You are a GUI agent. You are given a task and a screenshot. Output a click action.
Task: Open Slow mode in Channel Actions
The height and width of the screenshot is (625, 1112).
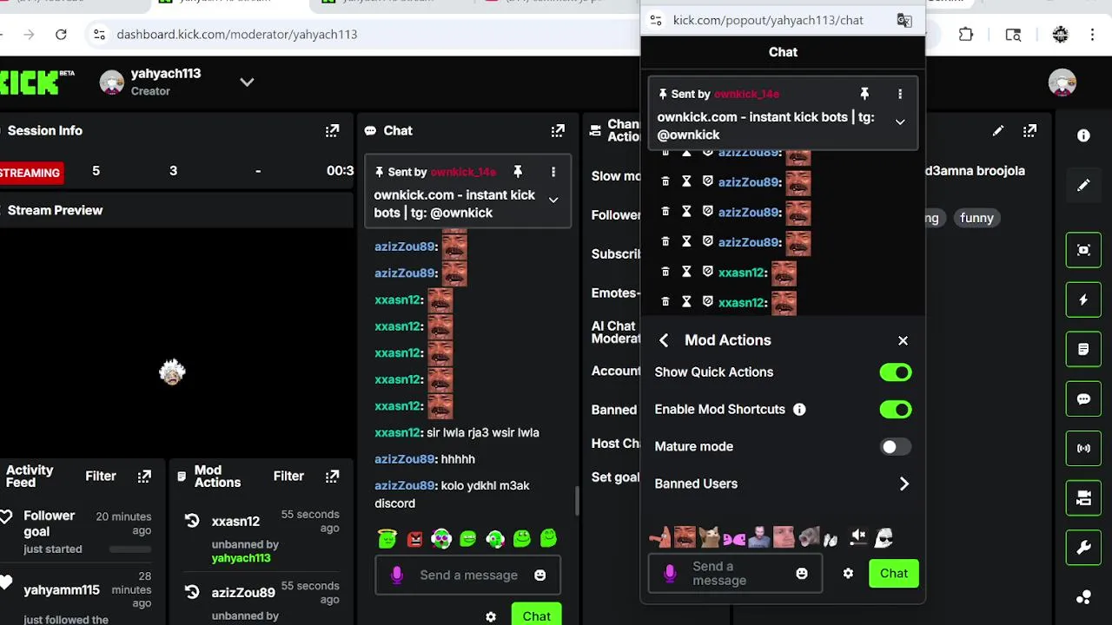(x=616, y=175)
